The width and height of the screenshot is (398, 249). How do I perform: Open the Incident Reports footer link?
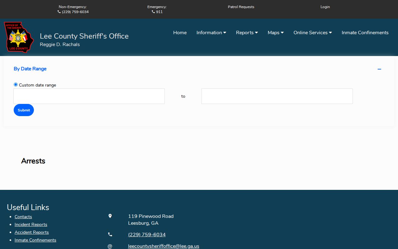(x=31, y=224)
